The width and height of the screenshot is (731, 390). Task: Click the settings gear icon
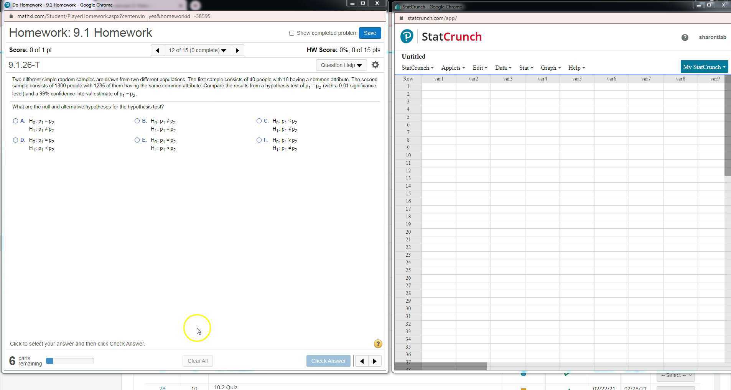[375, 65]
